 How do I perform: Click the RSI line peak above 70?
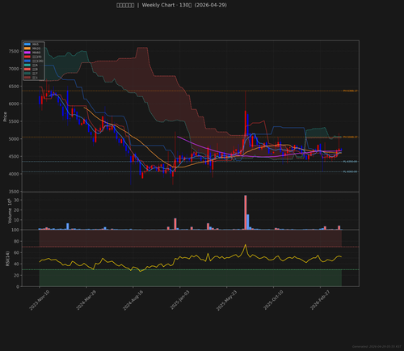click(x=245, y=245)
